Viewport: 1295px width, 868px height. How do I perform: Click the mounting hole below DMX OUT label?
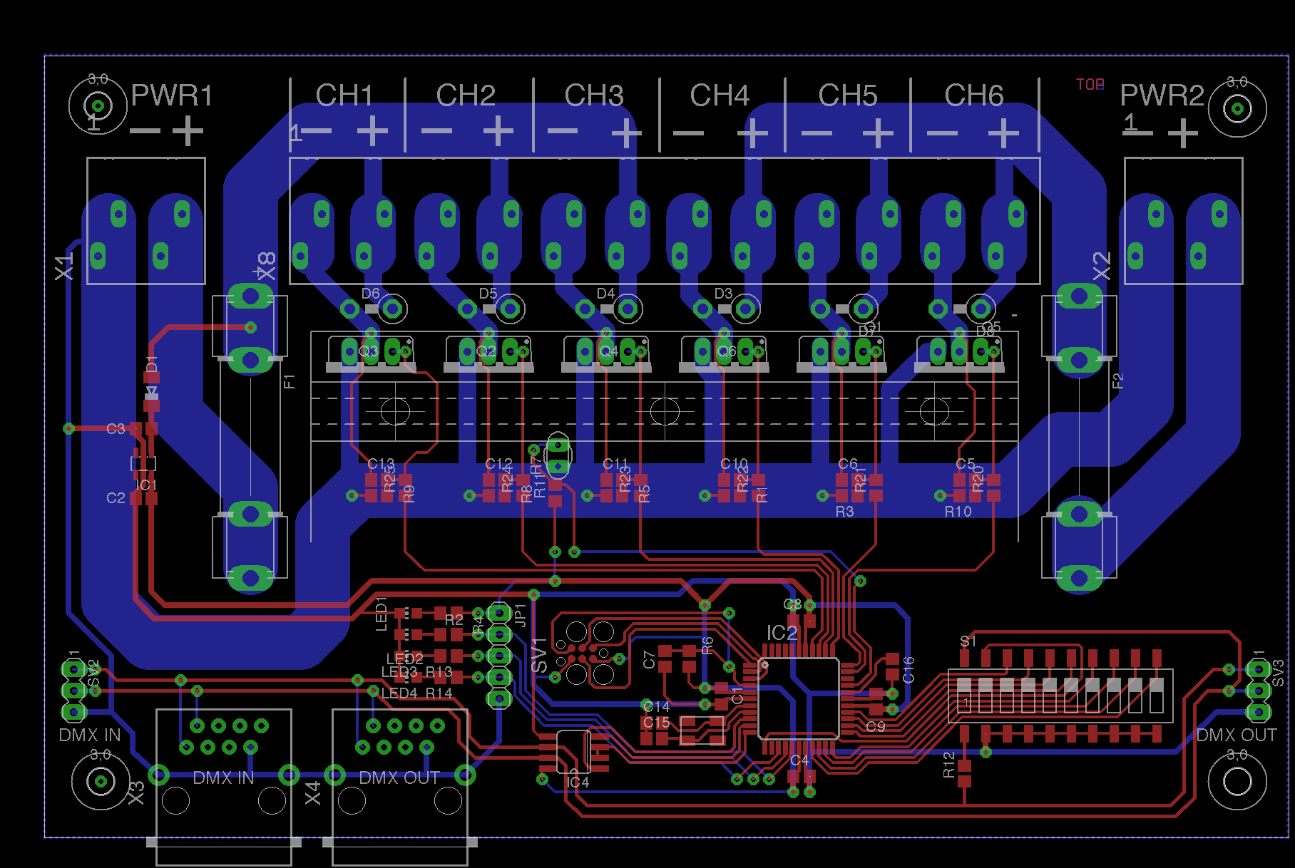pos(1237,781)
